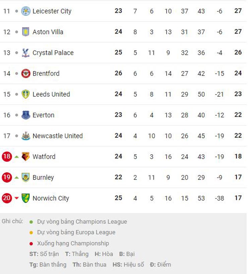Click the Burnley club crest

[26, 177]
